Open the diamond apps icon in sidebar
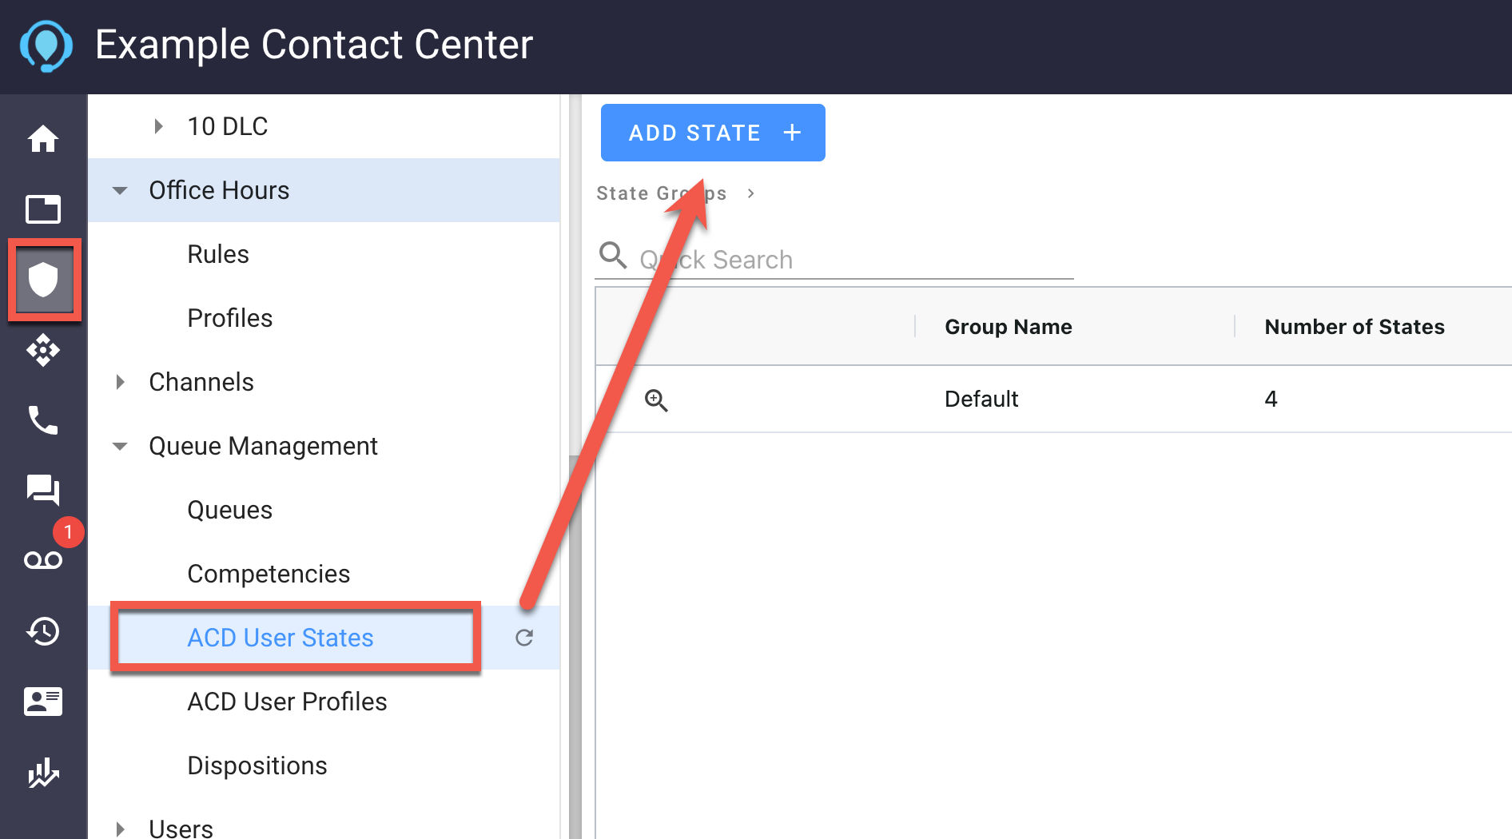Viewport: 1512px width, 839px height. coord(43,350)
